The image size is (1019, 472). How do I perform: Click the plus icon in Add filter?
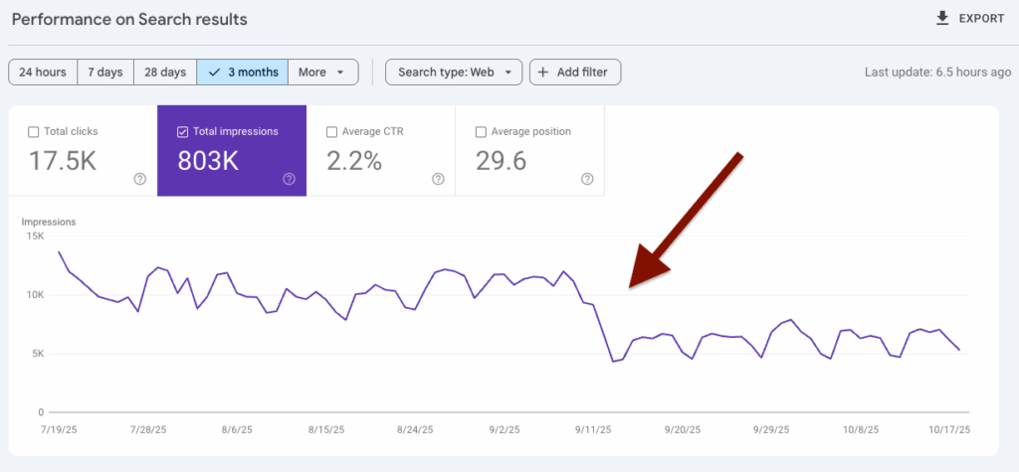click(542, 73)
